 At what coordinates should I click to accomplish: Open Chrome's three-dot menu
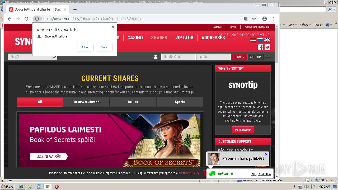[273, 19]
